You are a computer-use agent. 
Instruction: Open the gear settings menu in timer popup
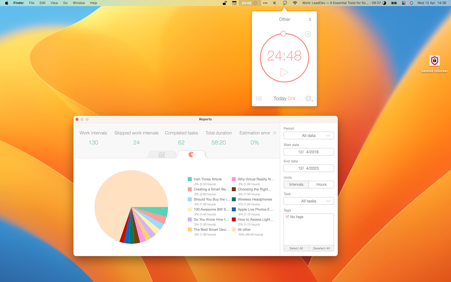309,99
